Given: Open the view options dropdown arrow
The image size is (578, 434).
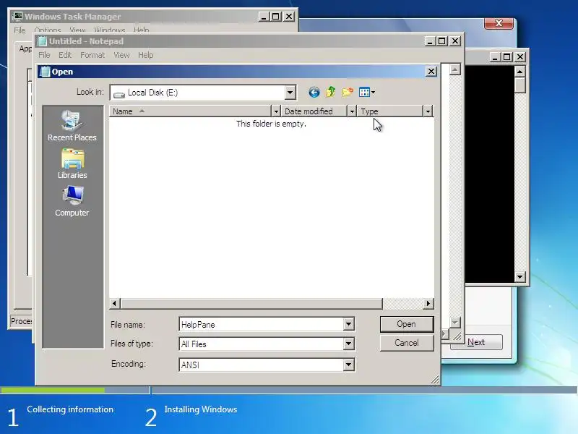Looking at the screenshot, I should click(373, 93).
